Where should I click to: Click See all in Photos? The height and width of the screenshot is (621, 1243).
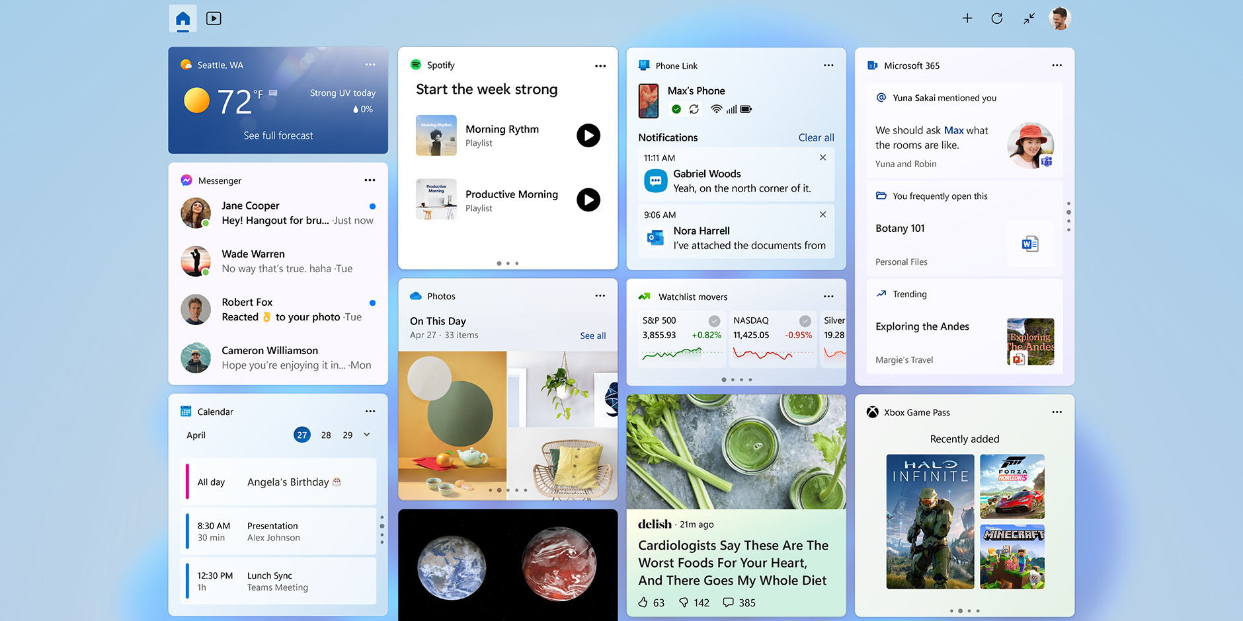593,336
